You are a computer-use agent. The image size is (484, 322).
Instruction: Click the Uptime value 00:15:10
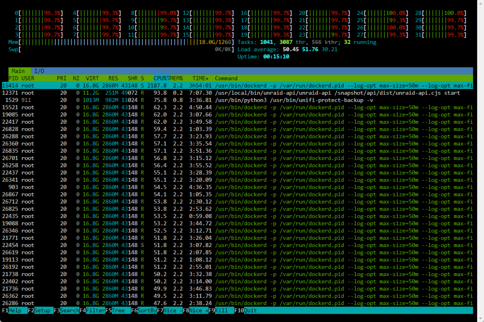(x=276, y=57)
